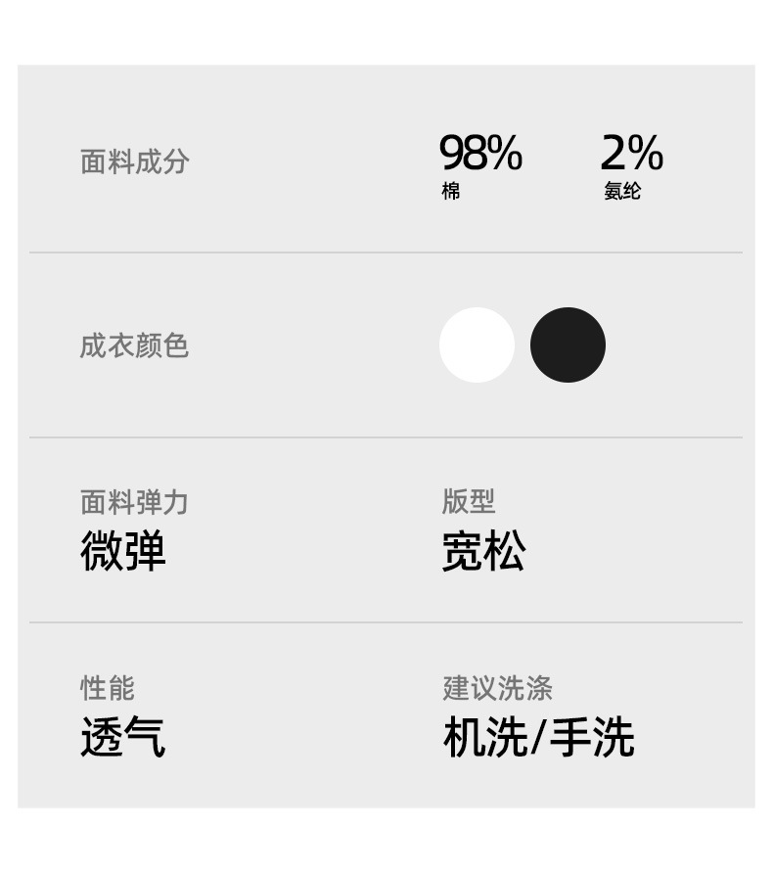Click the 版型 heading
Viewport: 773px width, 872px height.
click(469, 501)
